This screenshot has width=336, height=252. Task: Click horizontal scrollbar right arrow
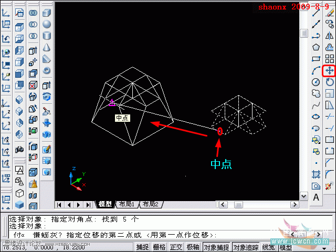coord(295,205)
